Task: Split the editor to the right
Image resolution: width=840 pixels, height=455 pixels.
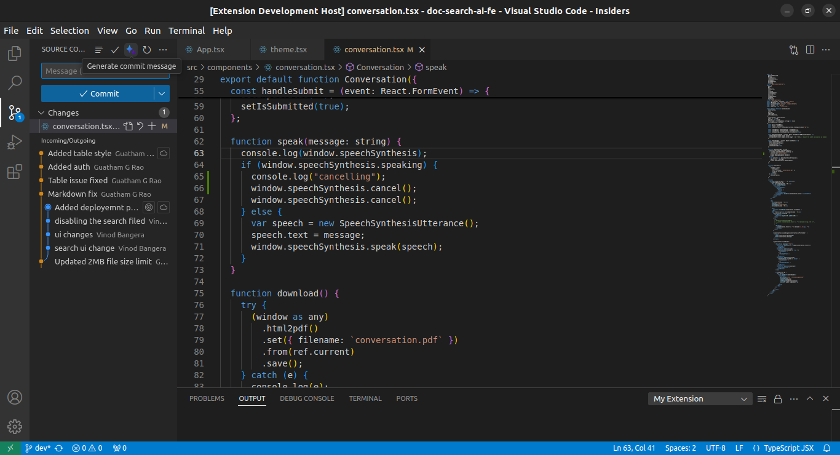Action: click(810, 50)
